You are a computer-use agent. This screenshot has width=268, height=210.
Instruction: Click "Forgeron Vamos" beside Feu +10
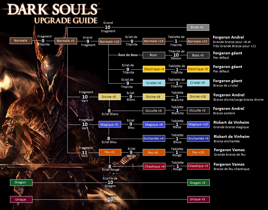click(229, 150)
